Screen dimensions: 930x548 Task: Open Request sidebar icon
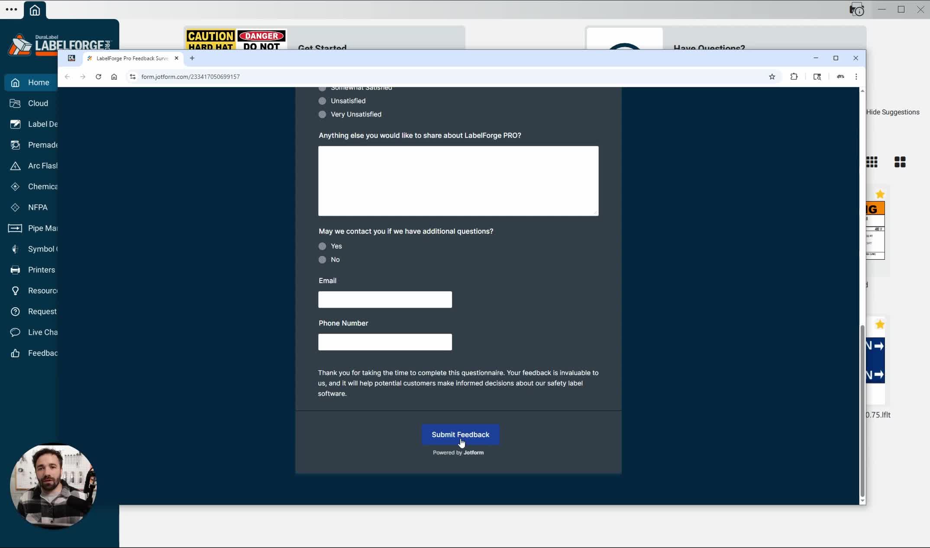click(x=15, y=311)
